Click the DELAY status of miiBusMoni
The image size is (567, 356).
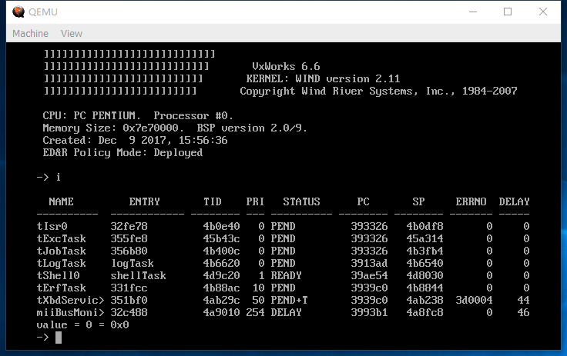click(x=286, y=312)
